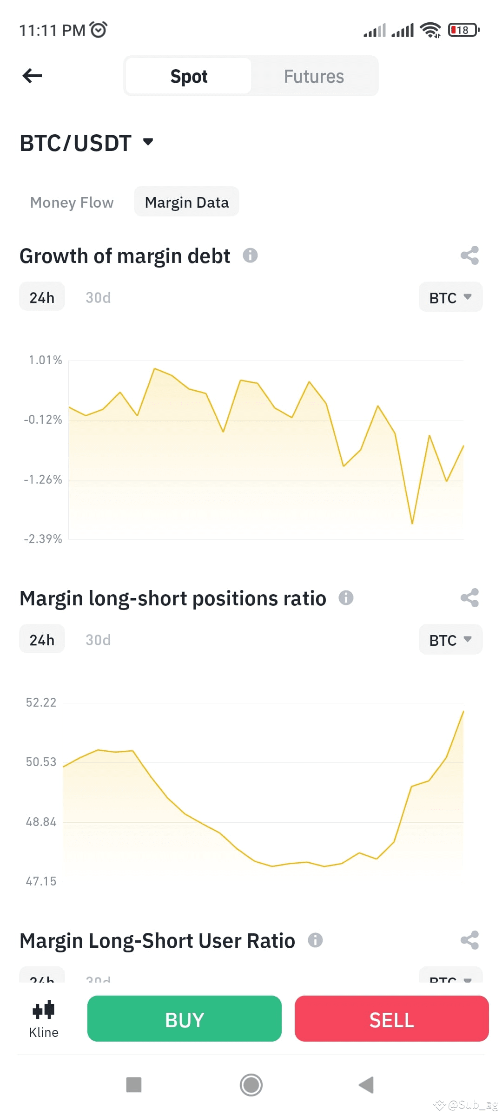Image resolution: width=502 pixels, height=1115 pixels.
Task: Tap the red SELL button
Action: click(391, 1019)
